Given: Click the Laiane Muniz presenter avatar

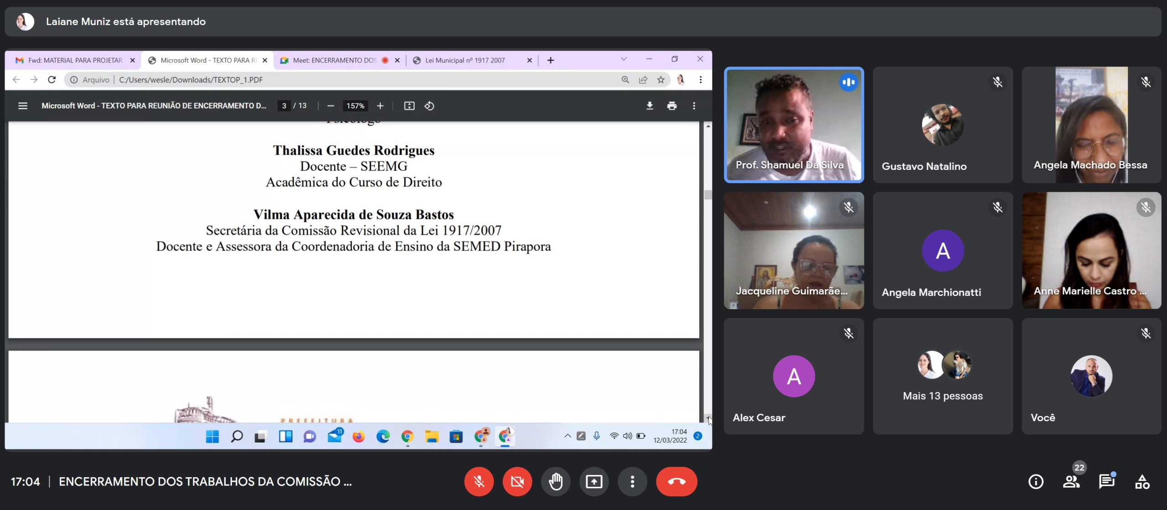Looking at the screenshot, I should (x=25, y=21).
